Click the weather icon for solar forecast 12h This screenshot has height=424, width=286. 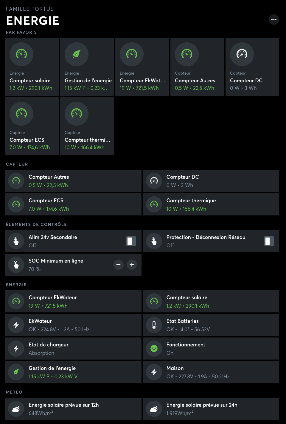click(16, 409)
